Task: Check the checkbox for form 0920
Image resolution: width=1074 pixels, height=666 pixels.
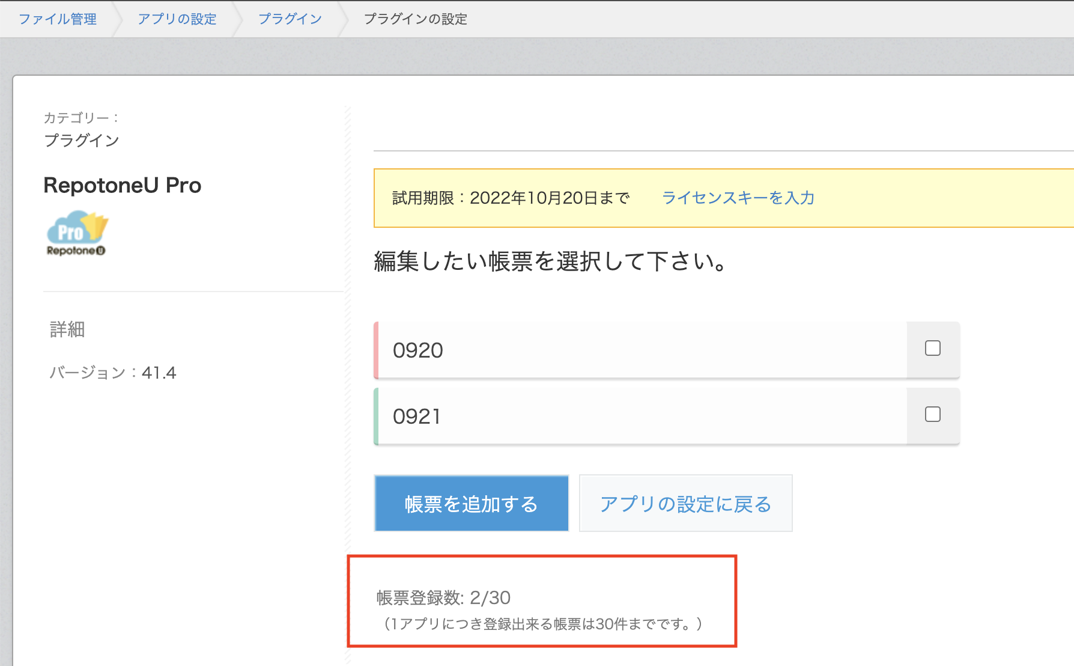Action: (932, 347)
